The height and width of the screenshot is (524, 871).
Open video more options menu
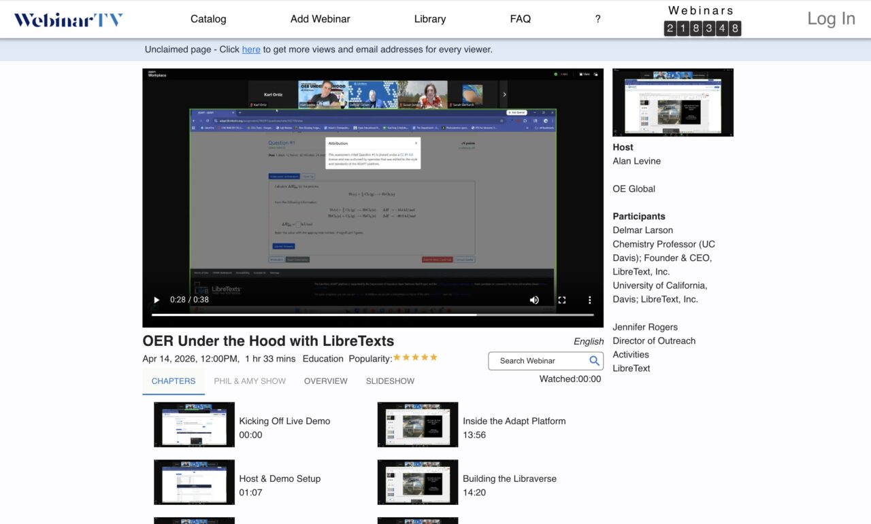coord(589,300)
